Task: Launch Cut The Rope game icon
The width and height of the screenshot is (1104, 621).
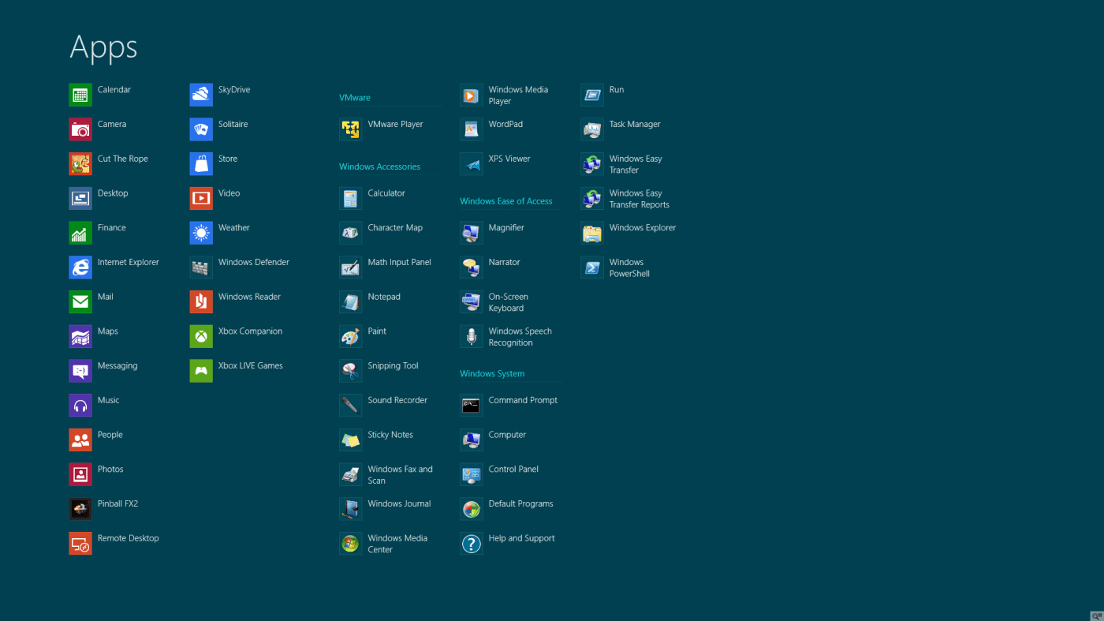Action: (80, 164)
